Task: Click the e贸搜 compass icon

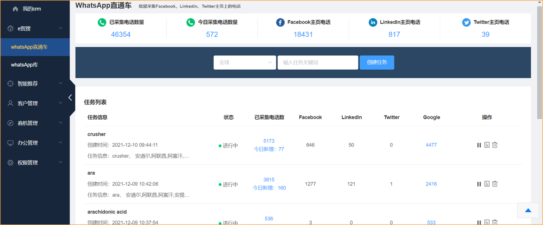Action: click(11, 28)
